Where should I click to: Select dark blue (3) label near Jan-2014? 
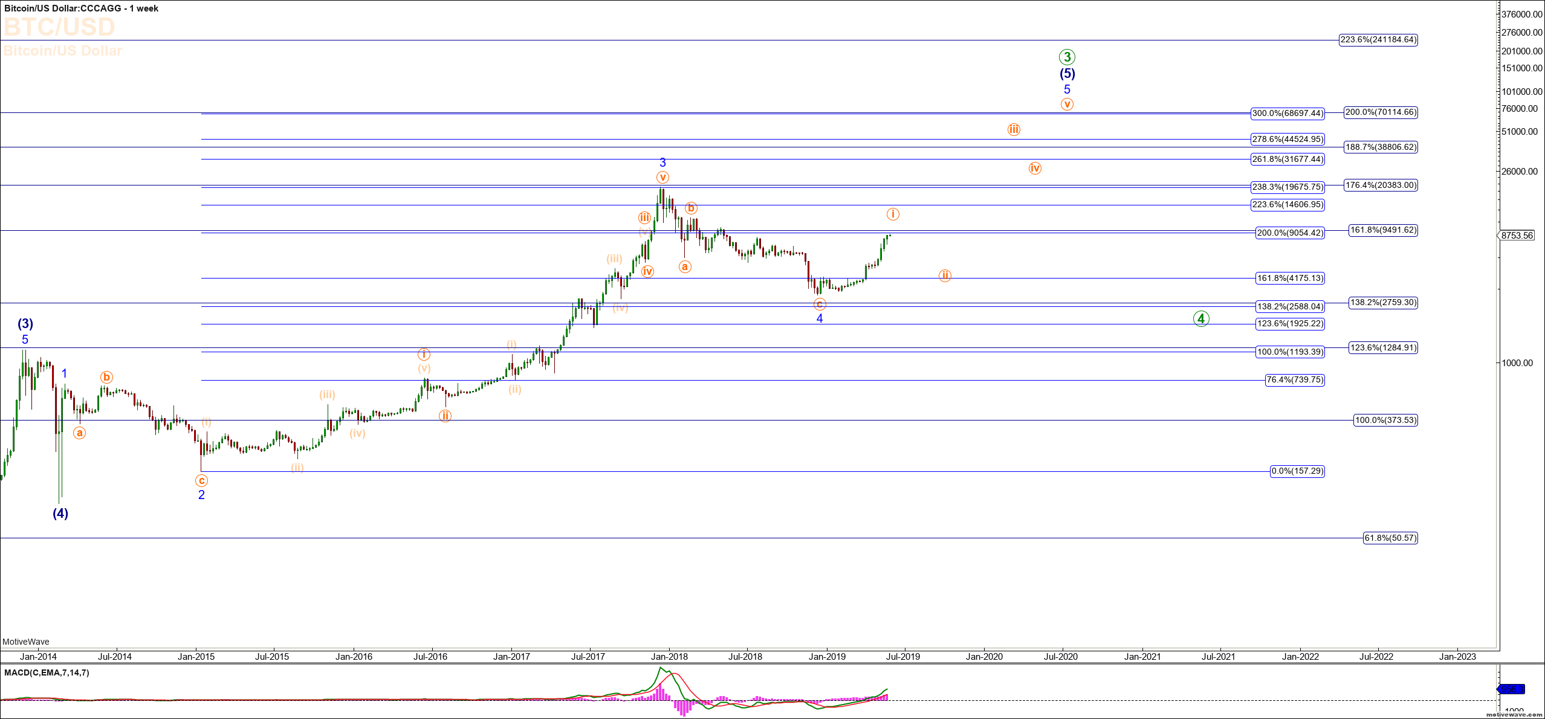[25, 324]
